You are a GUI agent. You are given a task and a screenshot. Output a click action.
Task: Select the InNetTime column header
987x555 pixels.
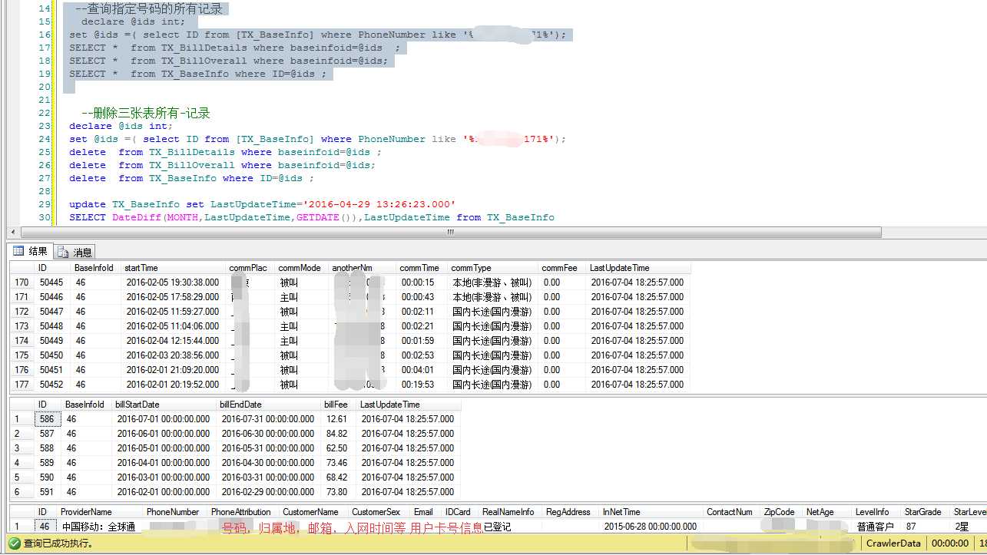(x=652, y=512)
